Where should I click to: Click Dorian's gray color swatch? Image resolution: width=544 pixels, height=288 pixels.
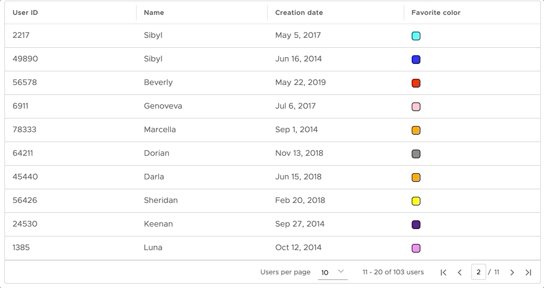click(x=416, y=154)
